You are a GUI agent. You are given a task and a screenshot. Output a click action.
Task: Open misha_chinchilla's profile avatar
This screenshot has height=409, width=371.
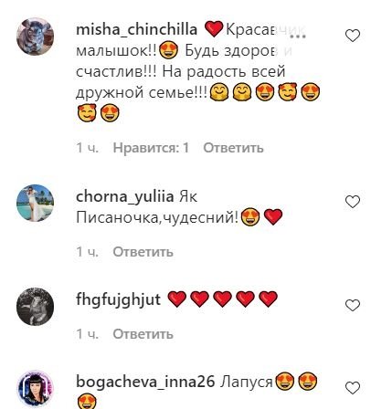coord(35,37)
